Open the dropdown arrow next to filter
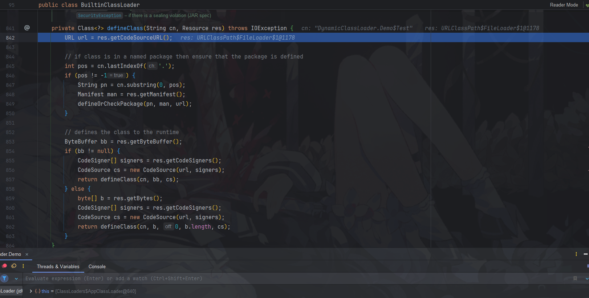This screenshot has height=298, width=589. [16, 279]
